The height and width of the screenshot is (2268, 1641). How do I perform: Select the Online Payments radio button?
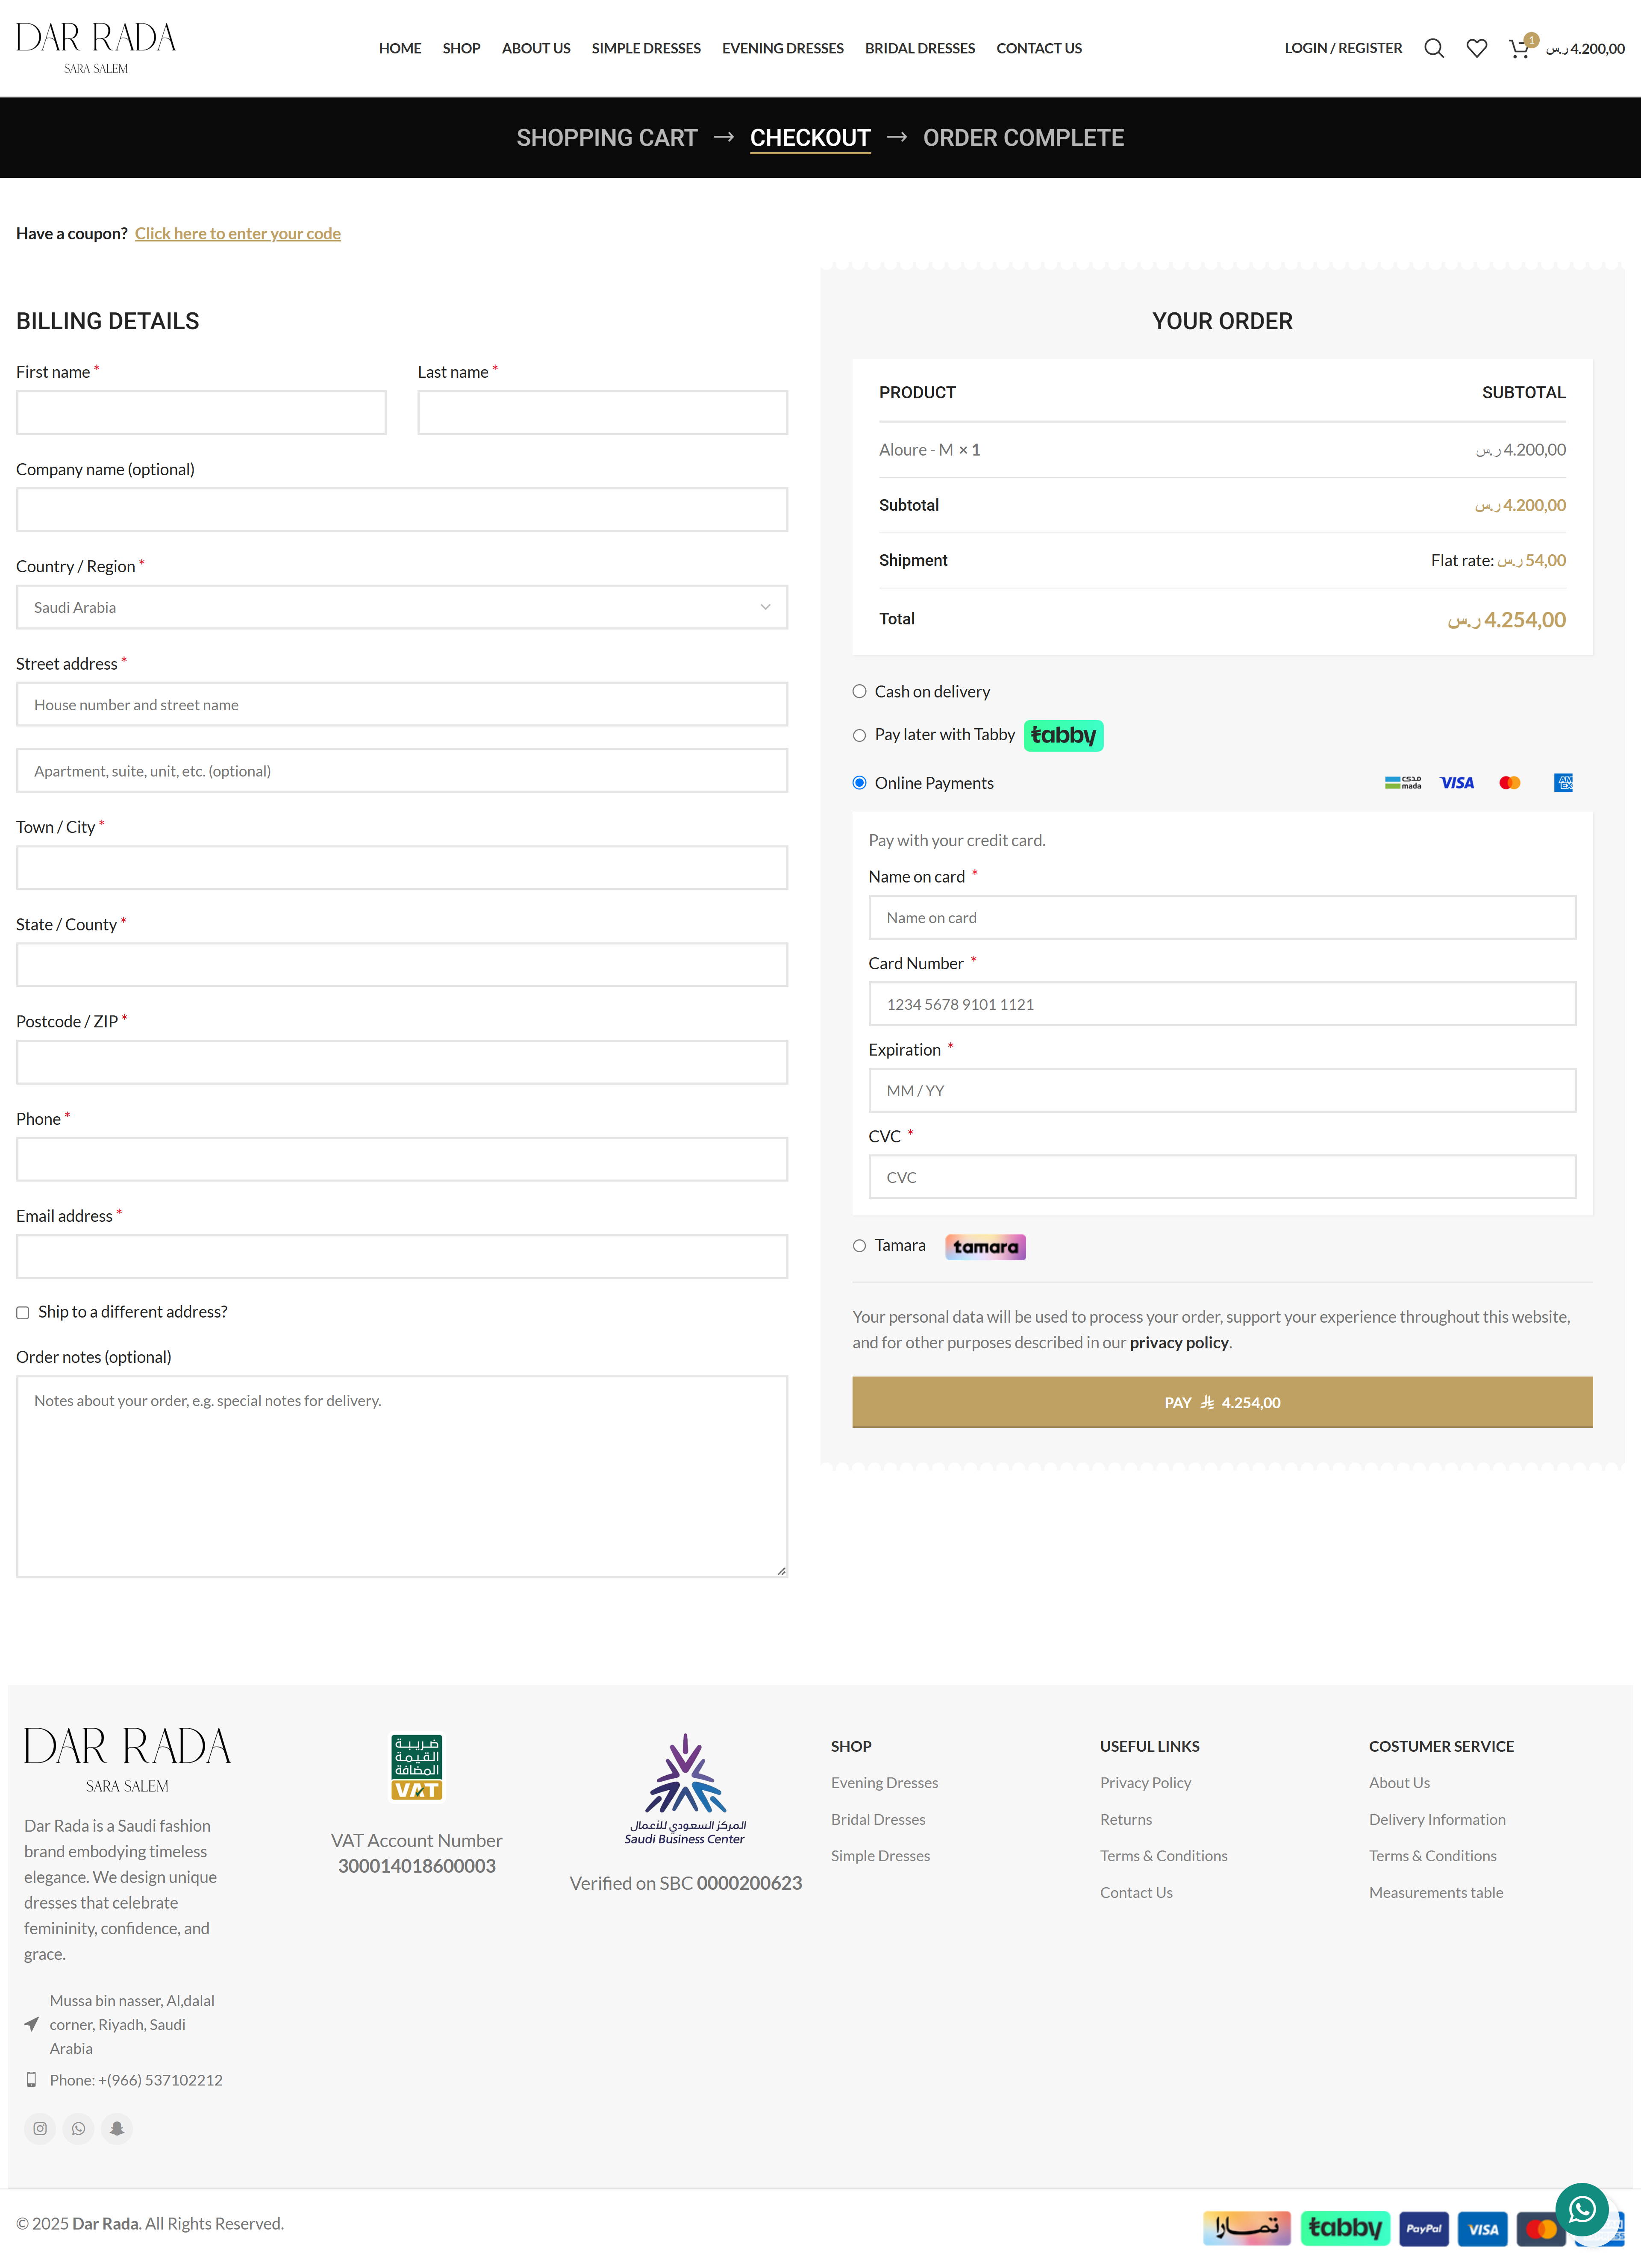pyautogui.click(x=859, y=783)
